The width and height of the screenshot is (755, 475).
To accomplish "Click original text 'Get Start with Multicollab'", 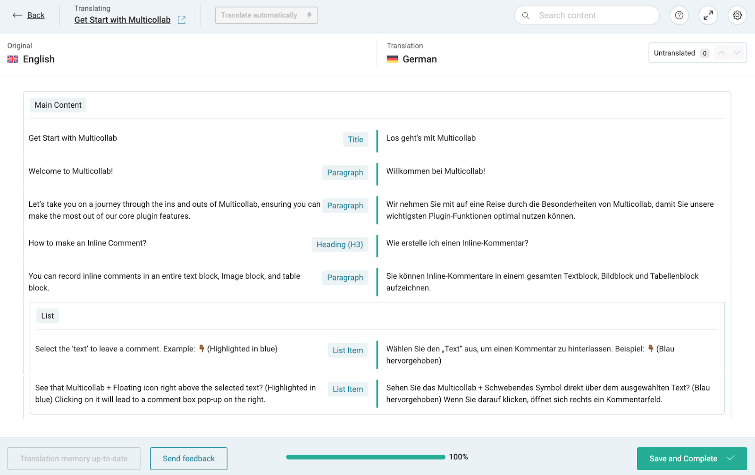I will click(73, 138).
